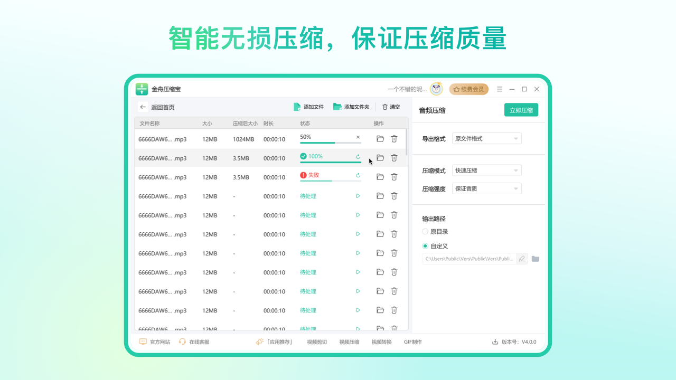676x380 pixels.
Task: Open the 压缩强度 compression strength dropdown
Action: pyautogui.click(x=486, y=188)
